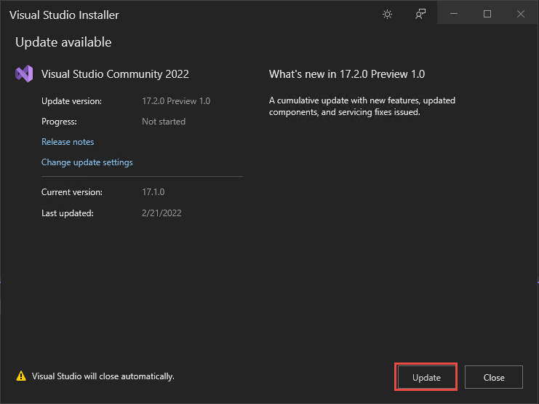Select the 17.2.0 Preview 1.0 update version value

coord(176,101)
